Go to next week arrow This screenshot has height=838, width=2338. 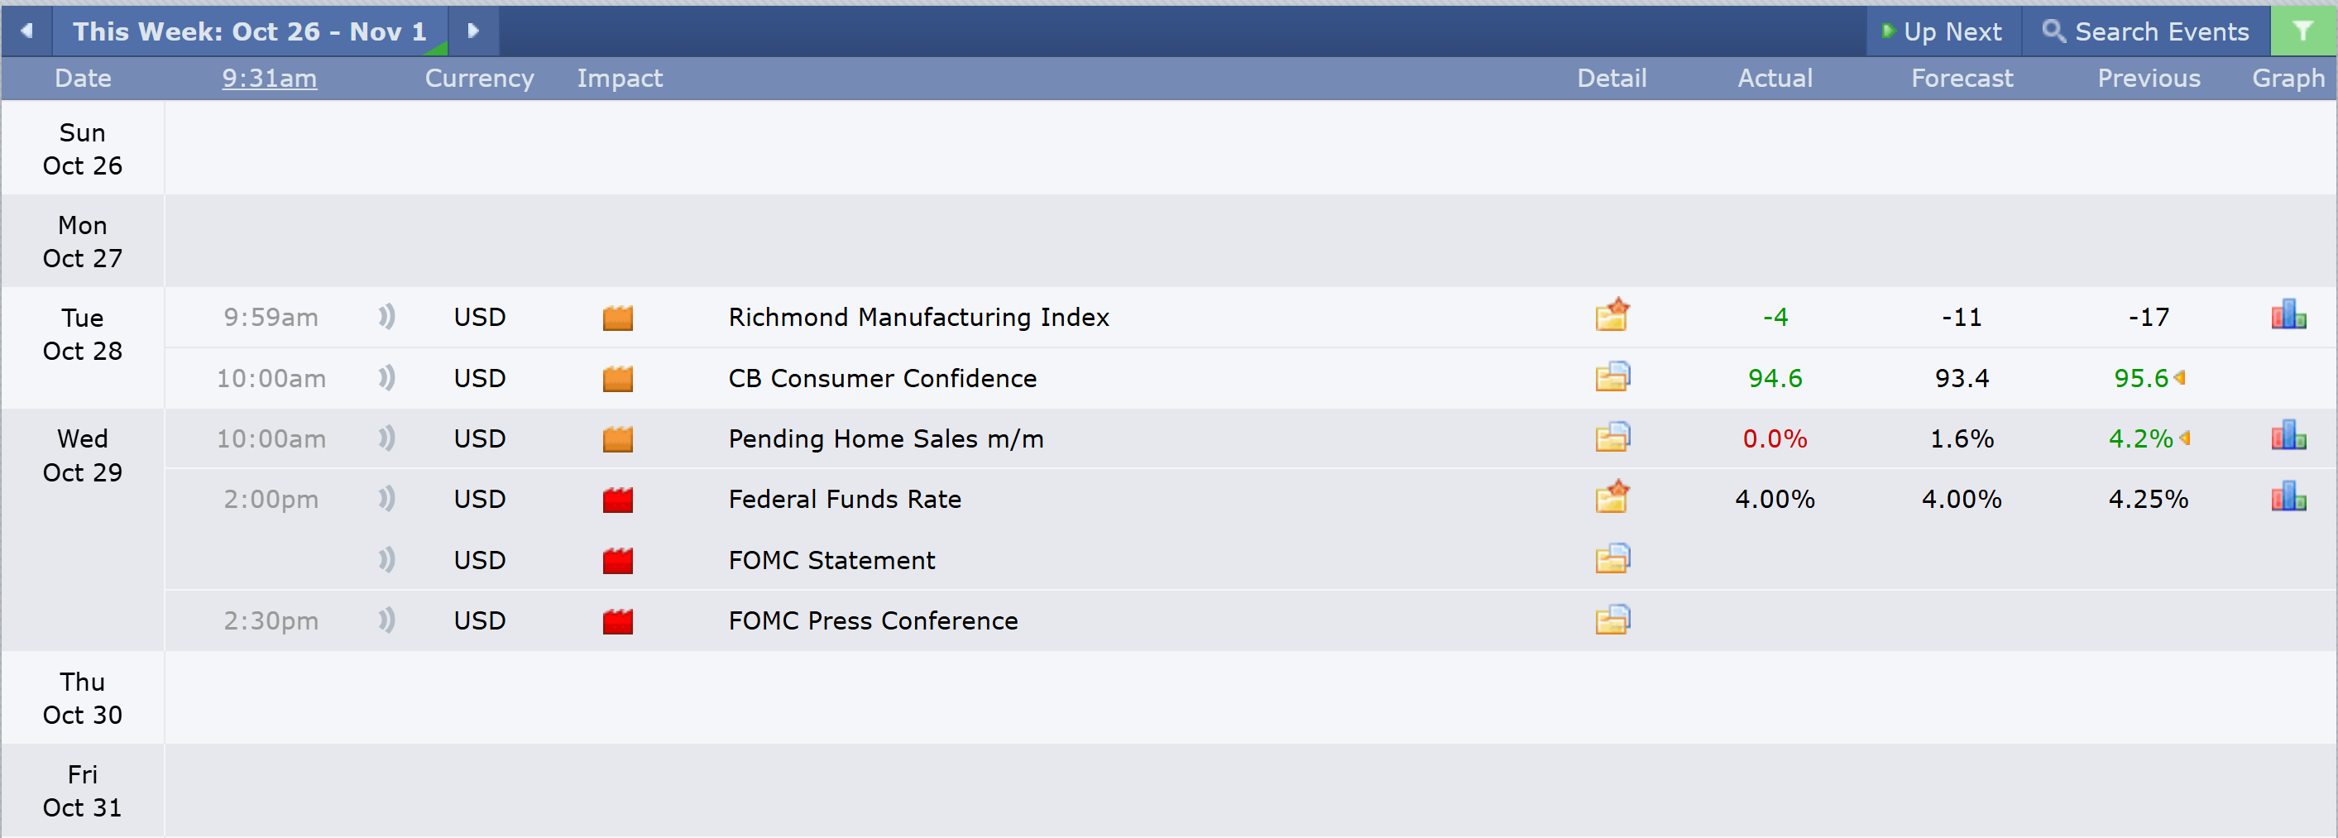coord(473,31)
